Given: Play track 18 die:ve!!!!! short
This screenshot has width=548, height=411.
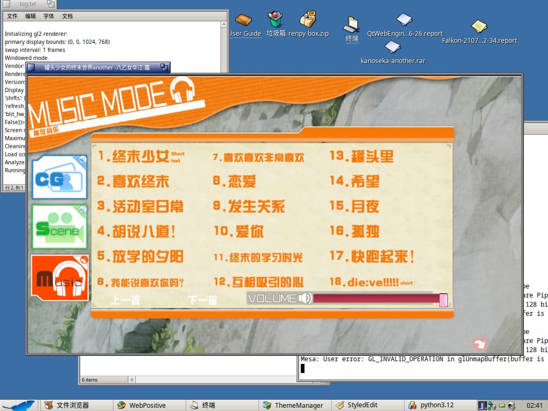Looking at the screenshot, I should point(371,283).
